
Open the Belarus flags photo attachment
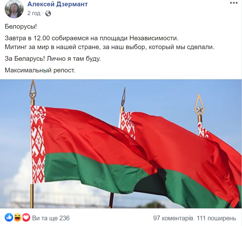[121, 144]
